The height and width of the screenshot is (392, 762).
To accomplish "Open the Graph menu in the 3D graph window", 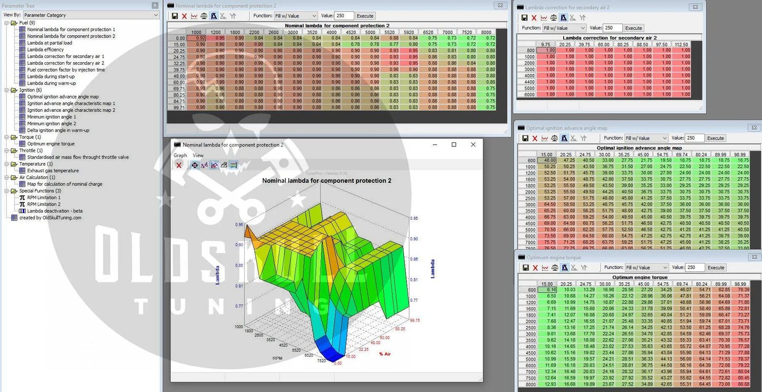I will (180, 155).
